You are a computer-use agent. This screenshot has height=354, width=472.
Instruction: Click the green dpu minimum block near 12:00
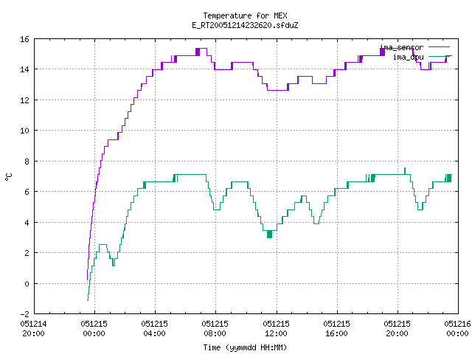[269, 235]
